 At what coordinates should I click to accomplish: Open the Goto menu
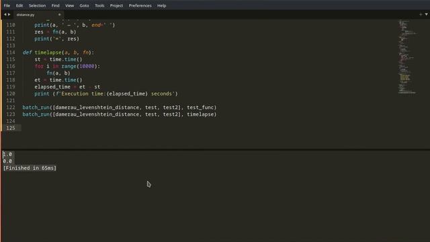tap(84, 5)
